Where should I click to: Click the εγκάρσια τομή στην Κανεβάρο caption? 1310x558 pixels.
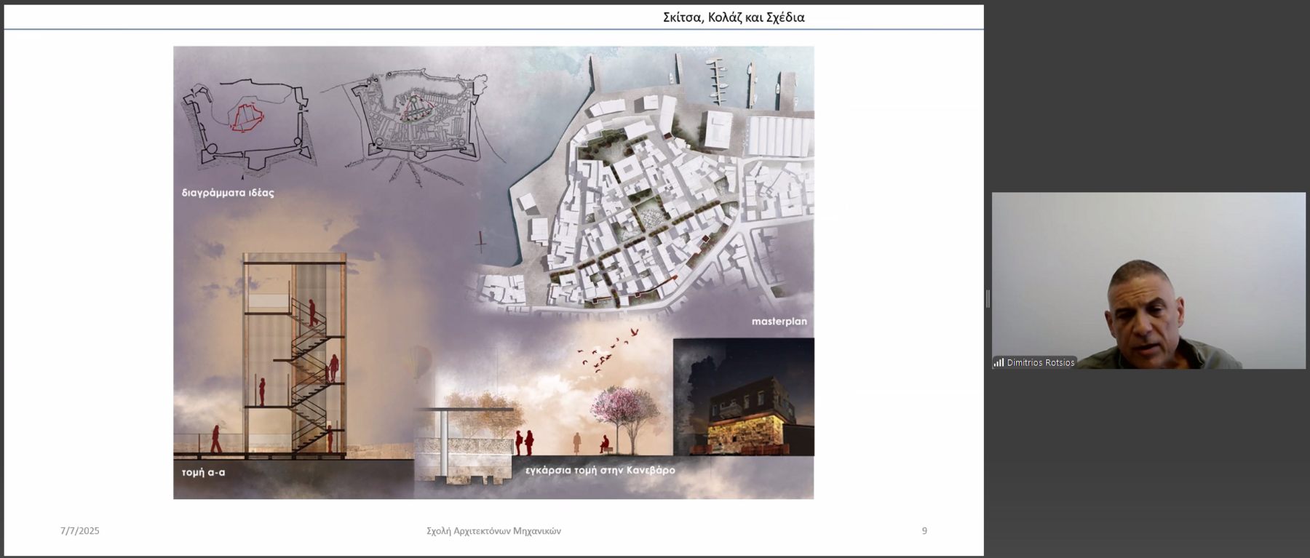(600, 470)
